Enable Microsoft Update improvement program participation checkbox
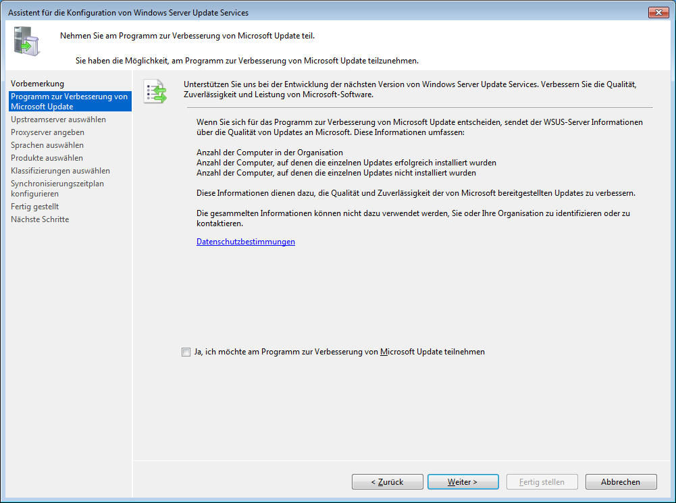 pyautogui.click(x=186, y=352)
